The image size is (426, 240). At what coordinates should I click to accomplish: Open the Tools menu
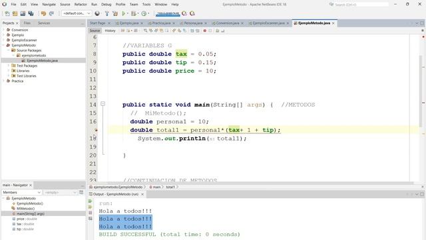point(146,5)
